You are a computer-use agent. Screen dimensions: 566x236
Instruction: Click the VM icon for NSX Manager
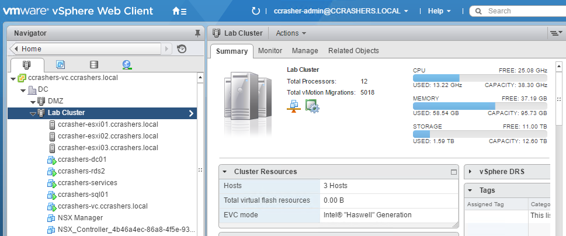pyautogui.click(x=51, y=218)
